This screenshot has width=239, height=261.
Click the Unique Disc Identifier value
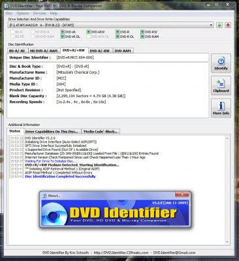75,57
